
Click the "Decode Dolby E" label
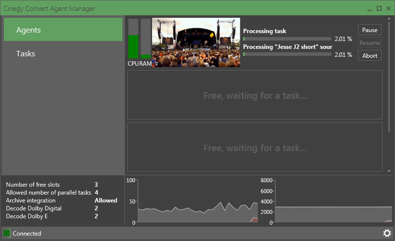pos(27,216)
